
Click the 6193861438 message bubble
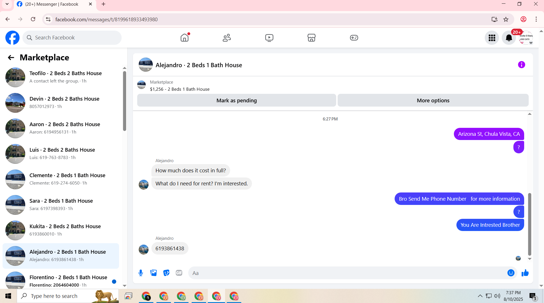coord(170,249)
